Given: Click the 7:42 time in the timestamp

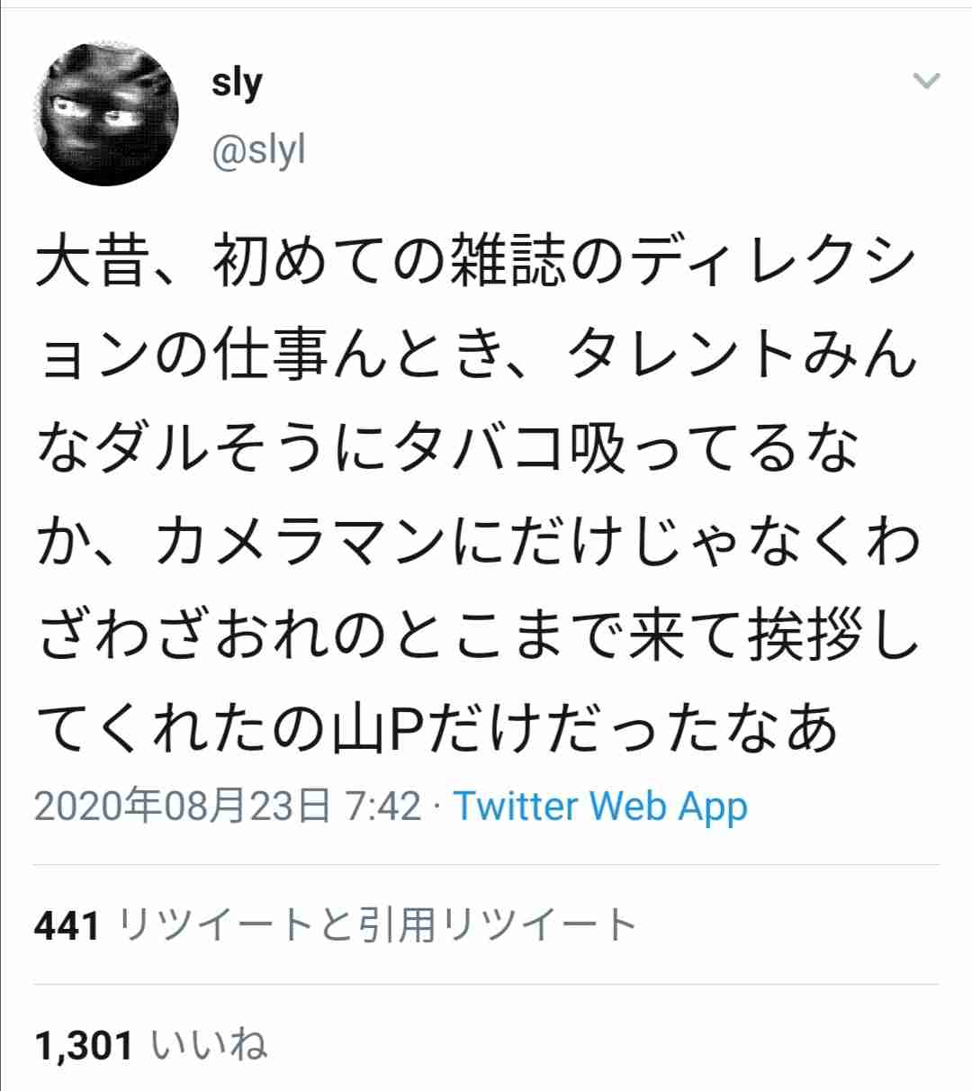Looking at the screenshot, I should pyautogui.click(x=382, y=807).
